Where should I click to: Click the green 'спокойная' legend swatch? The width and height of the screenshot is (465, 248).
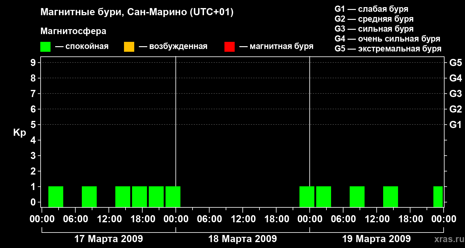coord(45,46)
